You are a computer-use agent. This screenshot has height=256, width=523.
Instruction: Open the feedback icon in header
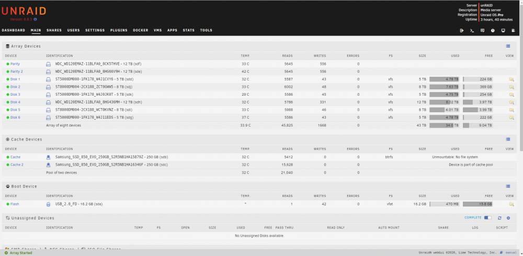482,30
